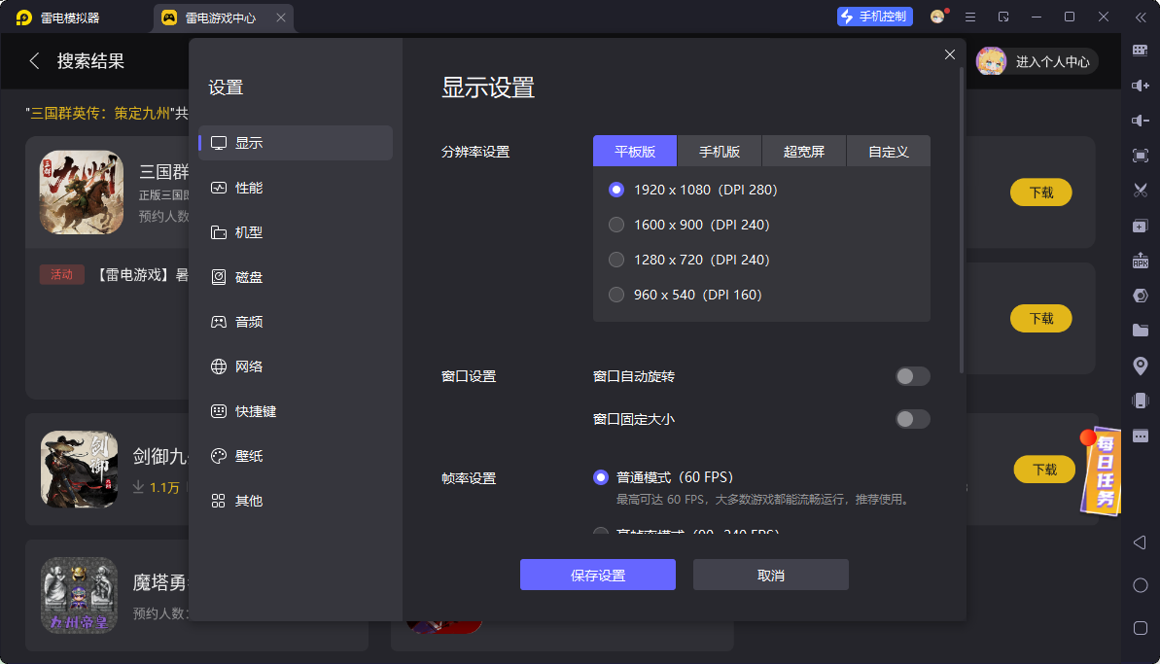
Task: Click the user avatar in title bar
Action: pyautogui.click(x=938, y=17)
